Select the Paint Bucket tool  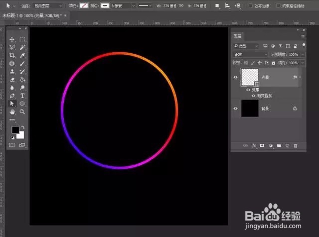(22, 80)
